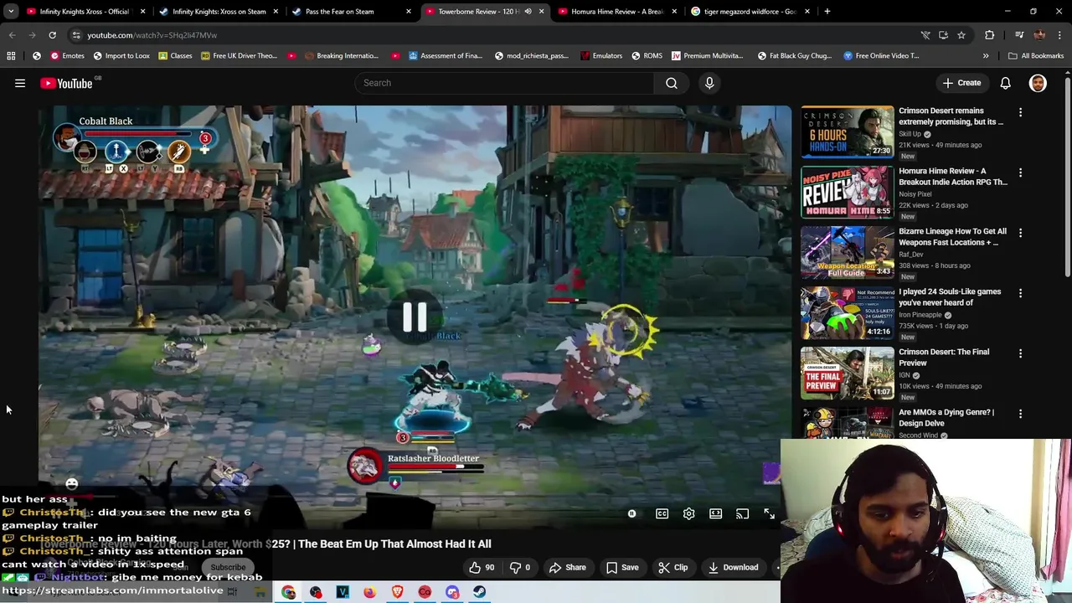
Task: Save the video to a playlist
Action: 622,567
